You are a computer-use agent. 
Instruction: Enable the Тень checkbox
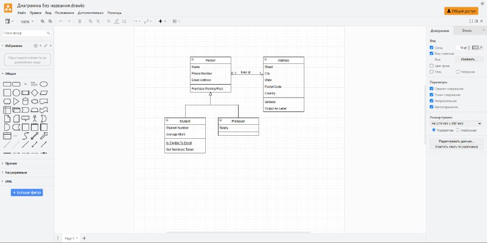(x=432, y=72)
